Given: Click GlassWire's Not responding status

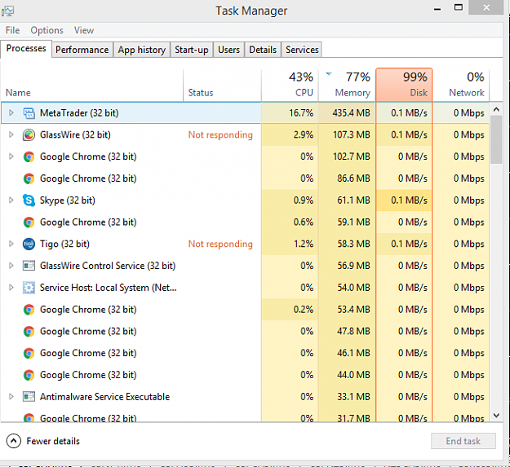Looking at the screenshot, I should [220, 134].
